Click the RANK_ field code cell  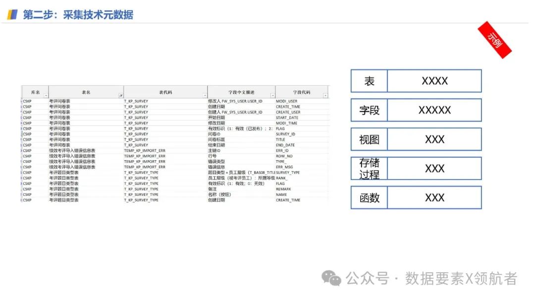coord(302,178)
